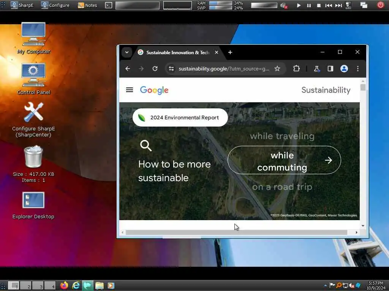Image resolution: width=389 pixels, height=291 pixels.
Task: Click the RAM usage bar
Action: (221, 3)
